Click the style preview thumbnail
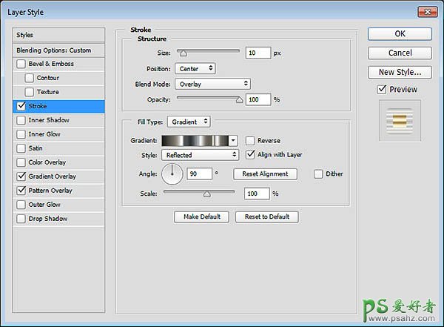The image size is (444, 327). 400,122
